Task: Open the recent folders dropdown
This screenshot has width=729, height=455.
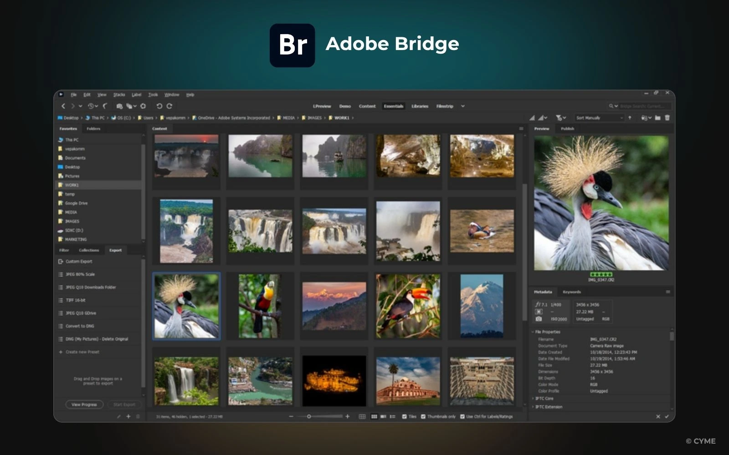Action: (93, 106)
